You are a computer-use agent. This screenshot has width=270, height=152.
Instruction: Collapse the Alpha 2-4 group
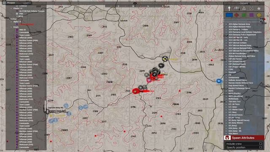11,22
